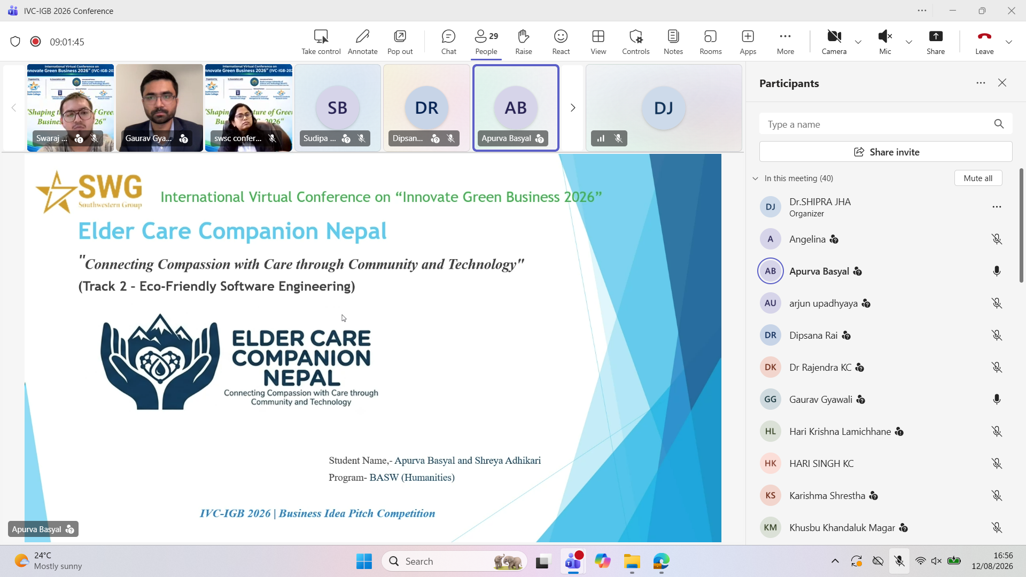
Task: Toggle Dipsana Rai's microphone
Action: [x=997, y=336]
